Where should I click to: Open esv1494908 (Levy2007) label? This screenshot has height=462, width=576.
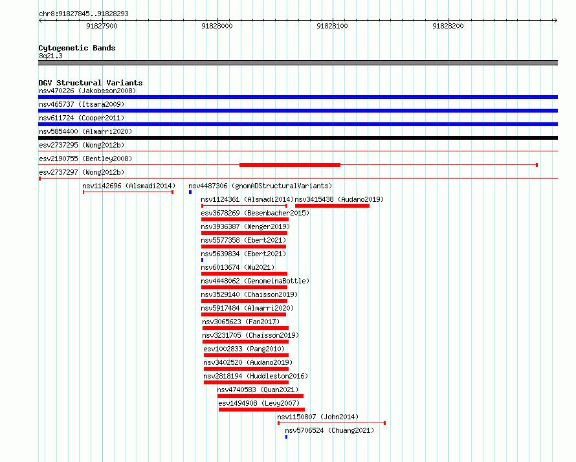point(259,403)
